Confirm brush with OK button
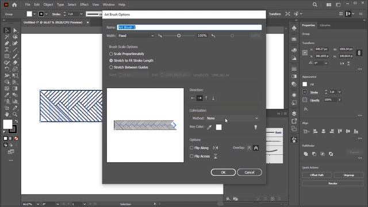Screen dimensions: 368x207 point(223,172)
